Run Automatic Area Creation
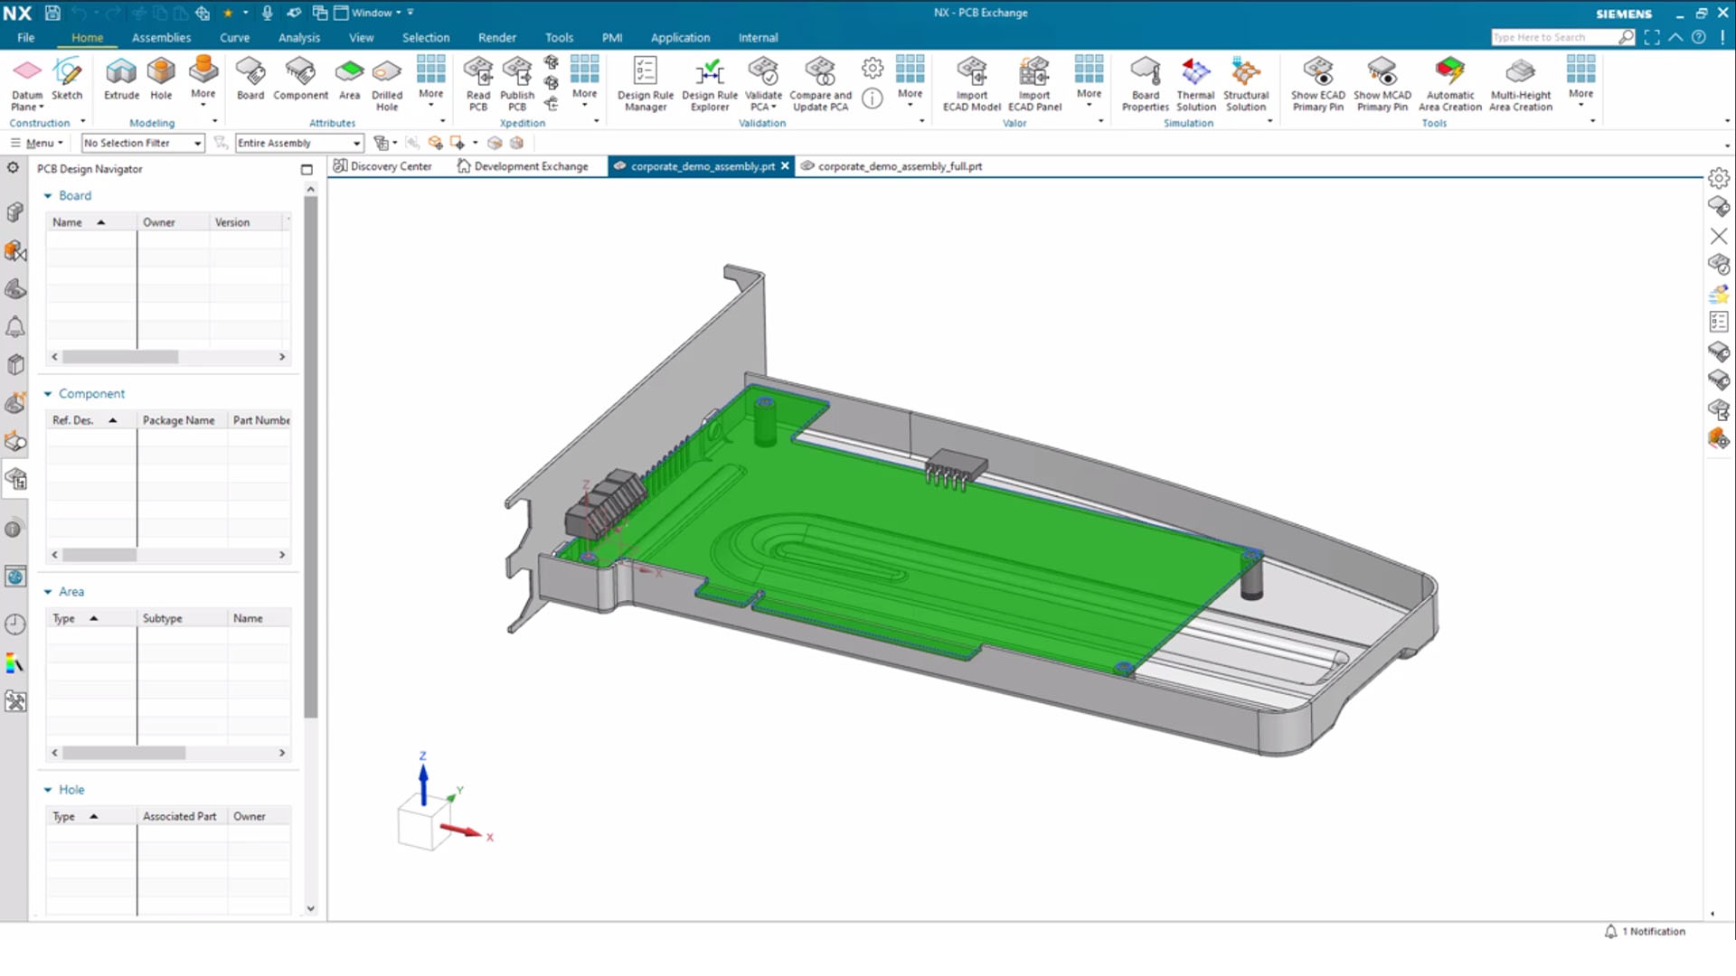Image resolution: width=1736 pixels, height=976 pixels. coord(1450,81)
